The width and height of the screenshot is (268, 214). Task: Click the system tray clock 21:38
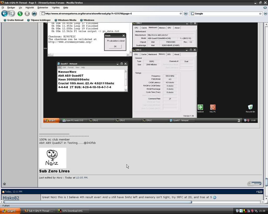[x=262, y=211]
